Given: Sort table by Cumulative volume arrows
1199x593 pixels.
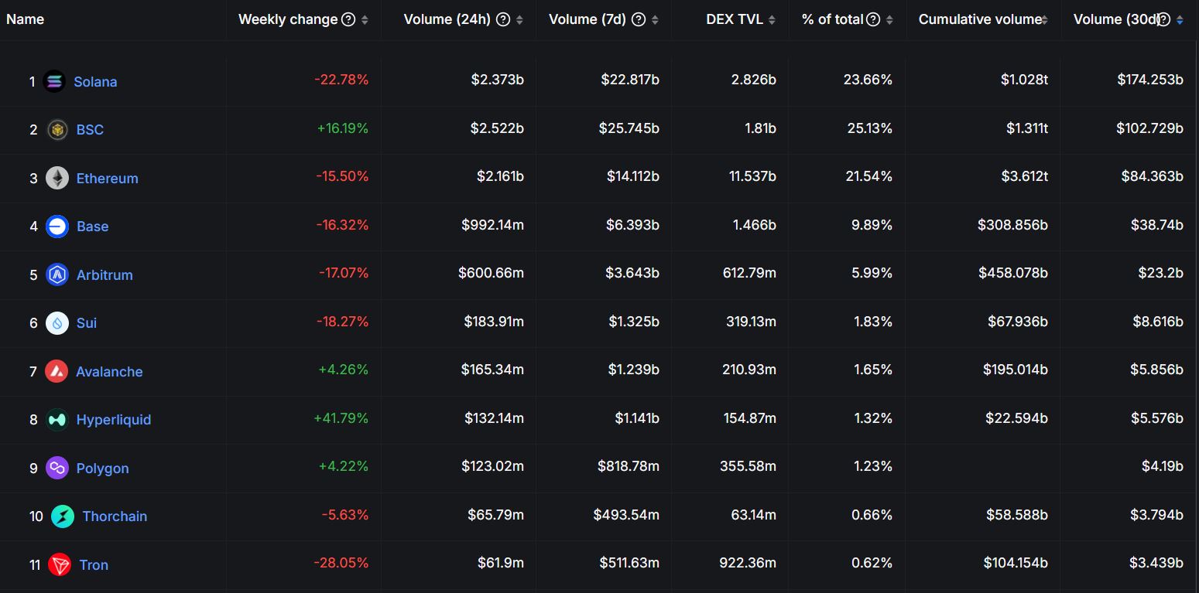Looking at the screenshot, I should coord(1045,20).
